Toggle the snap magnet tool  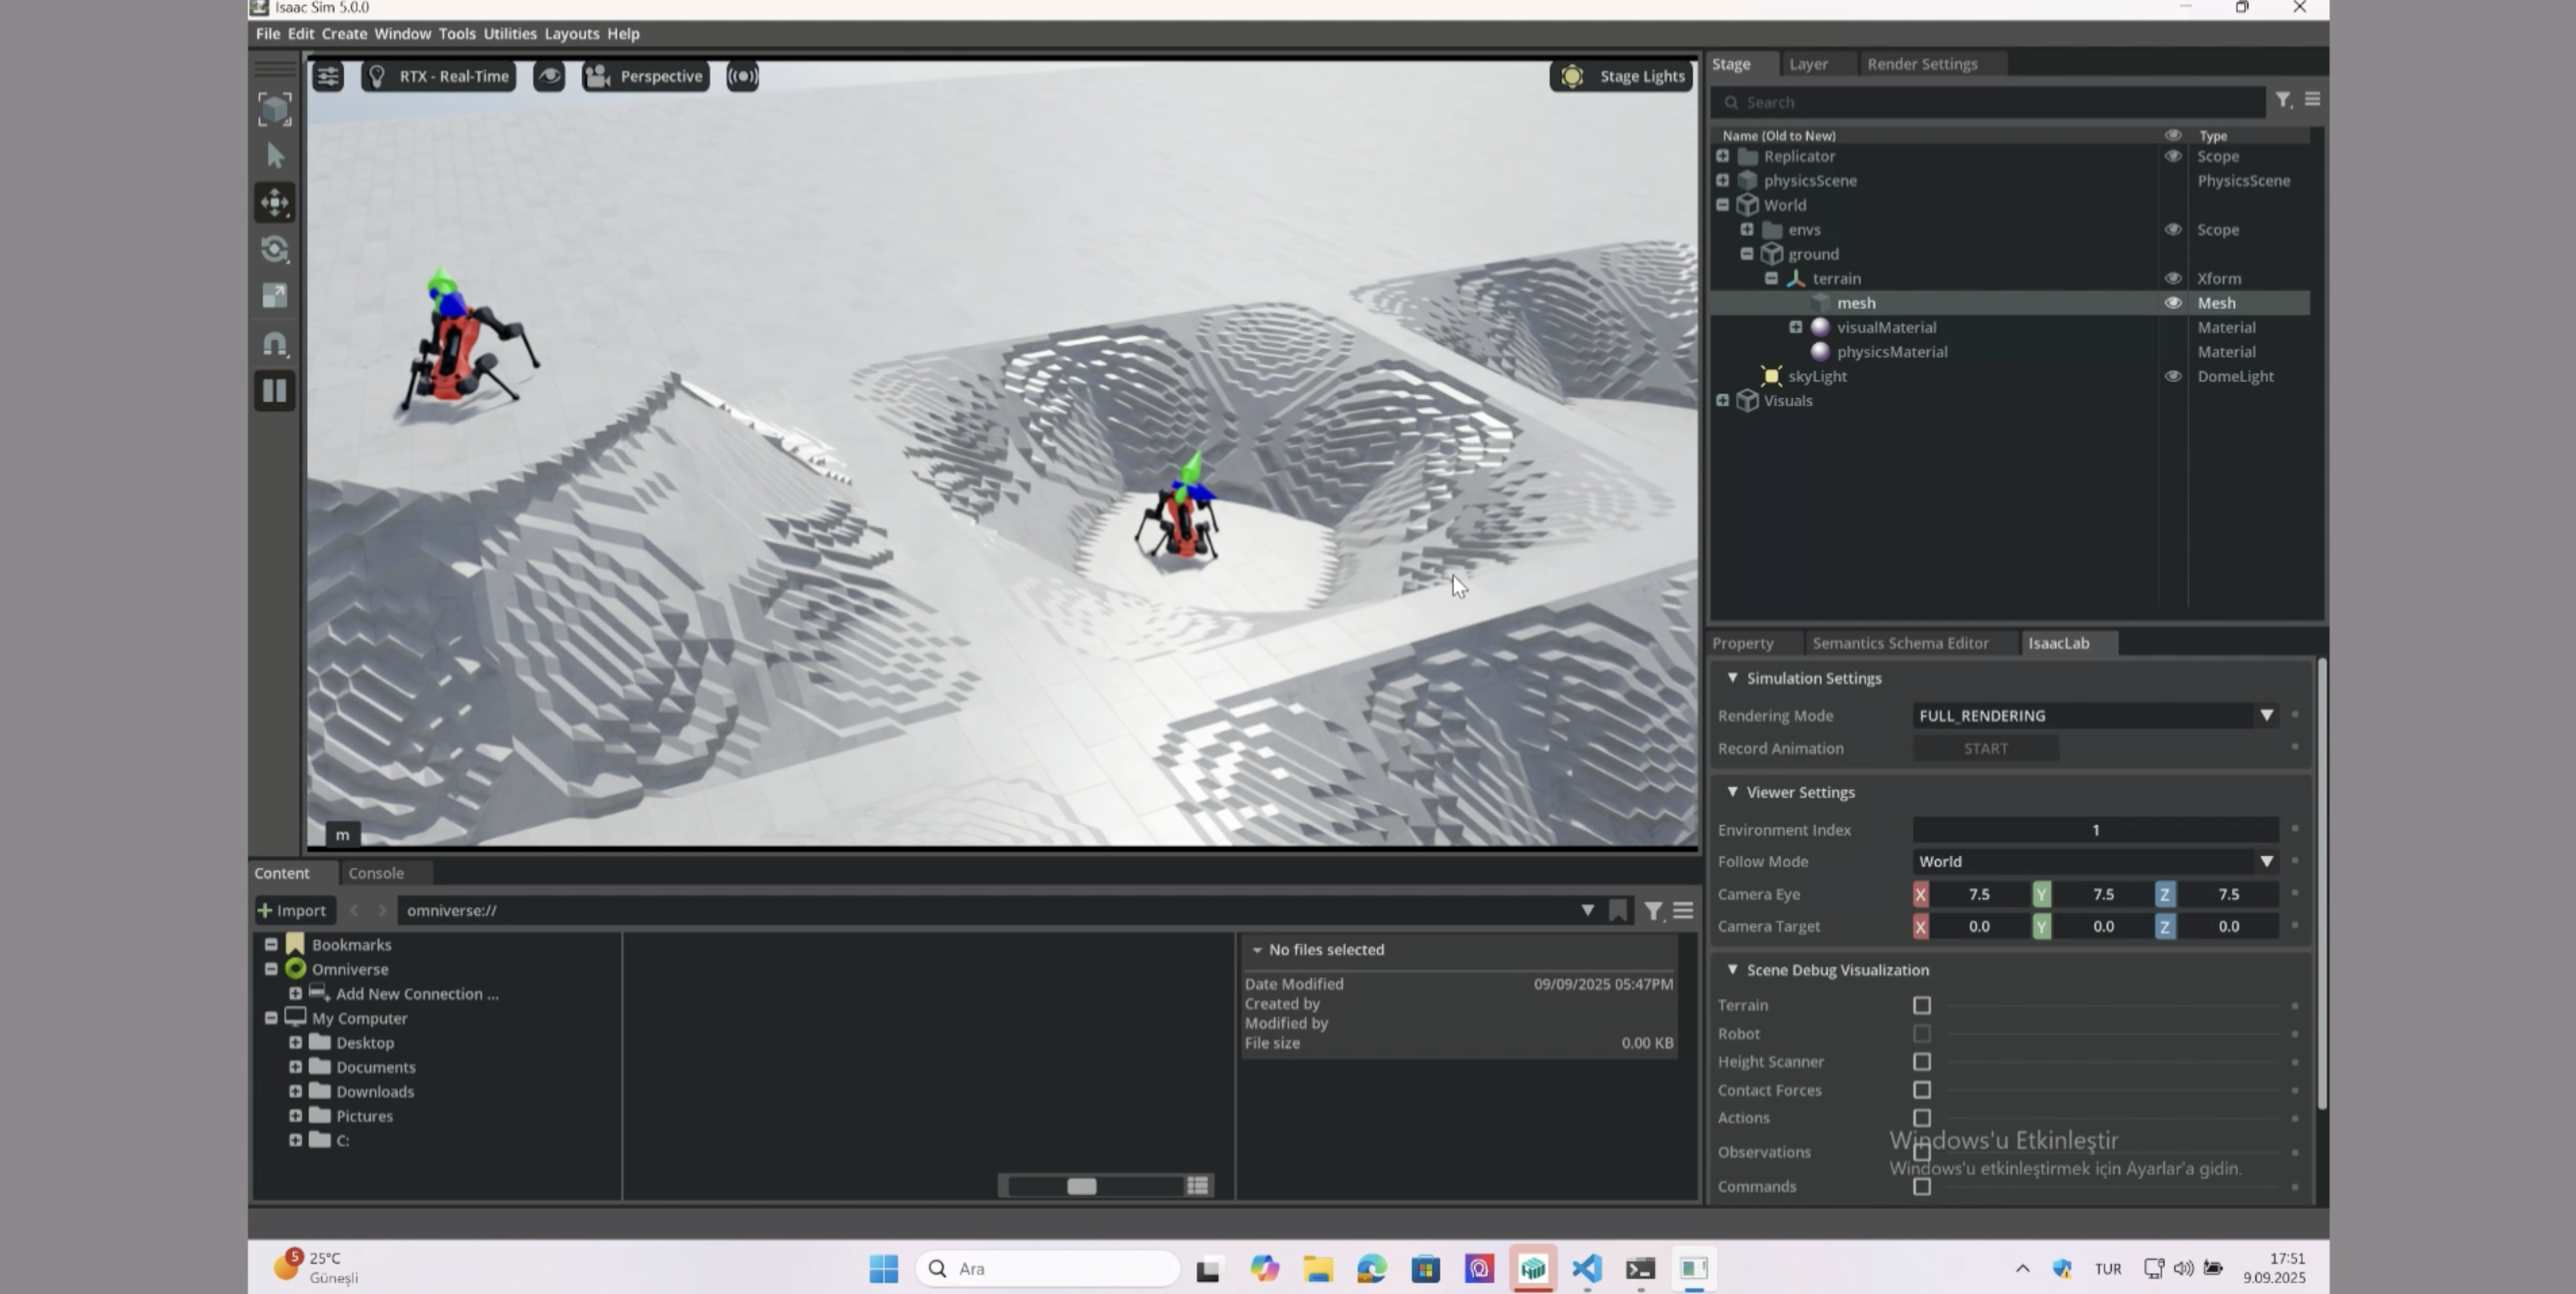point(275,344)
